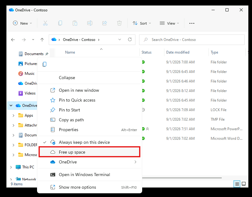Click the Status column header

point(147,52)
